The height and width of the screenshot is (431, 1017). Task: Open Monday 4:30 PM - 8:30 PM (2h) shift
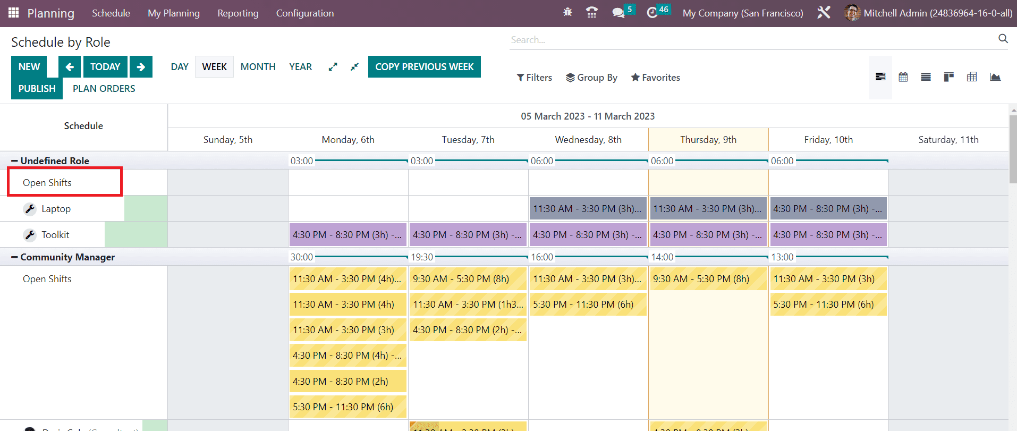[348, 382]
